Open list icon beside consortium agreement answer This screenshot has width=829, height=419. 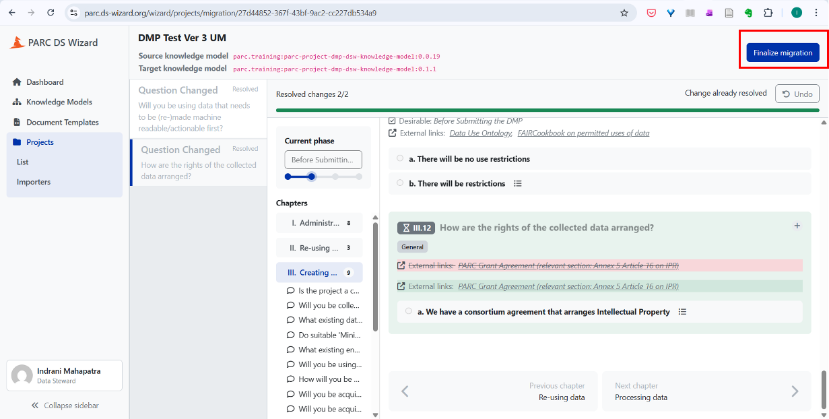coord(682,312)
